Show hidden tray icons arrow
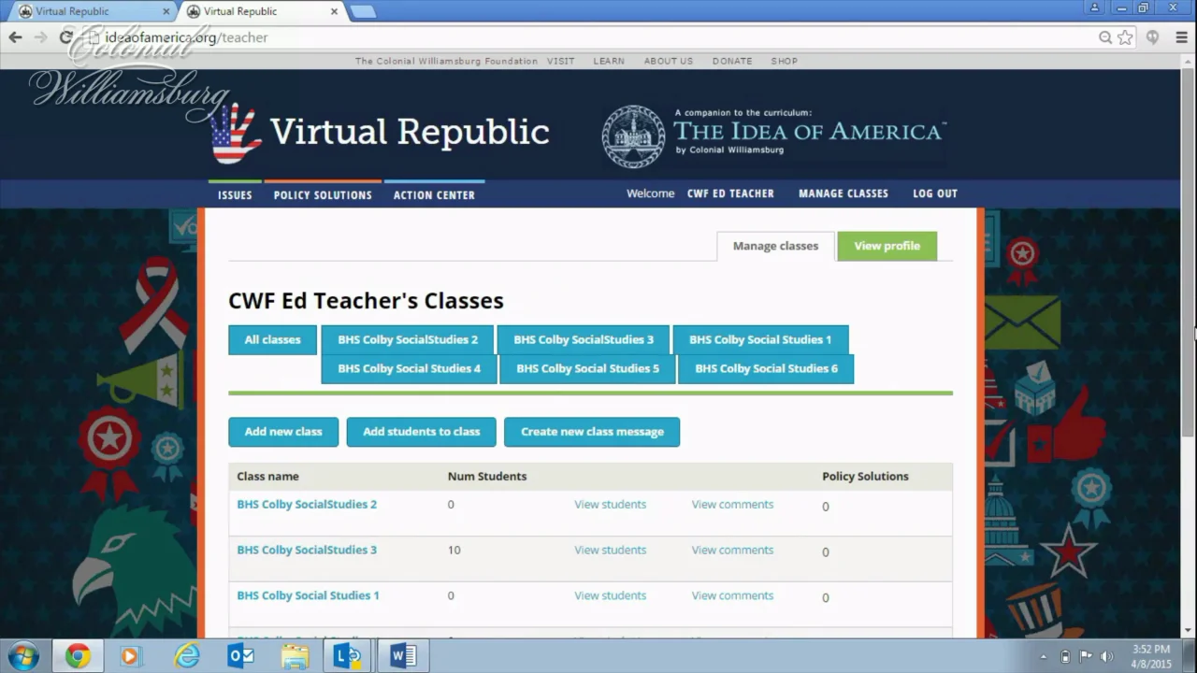 click(1044, 656)
